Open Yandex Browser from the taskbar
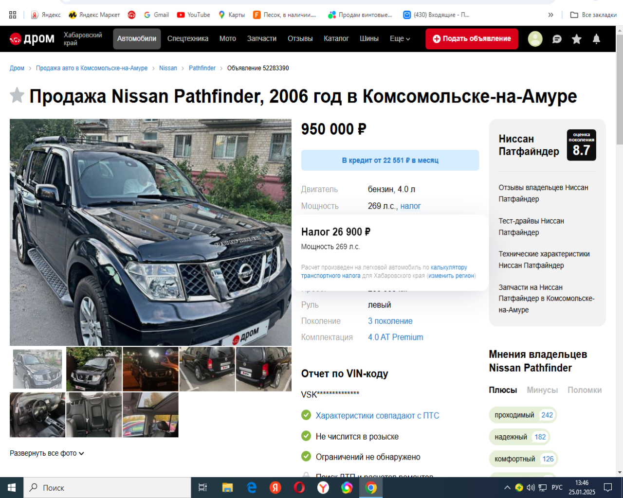This screenshot has width=623, height=498. [323, 487]
